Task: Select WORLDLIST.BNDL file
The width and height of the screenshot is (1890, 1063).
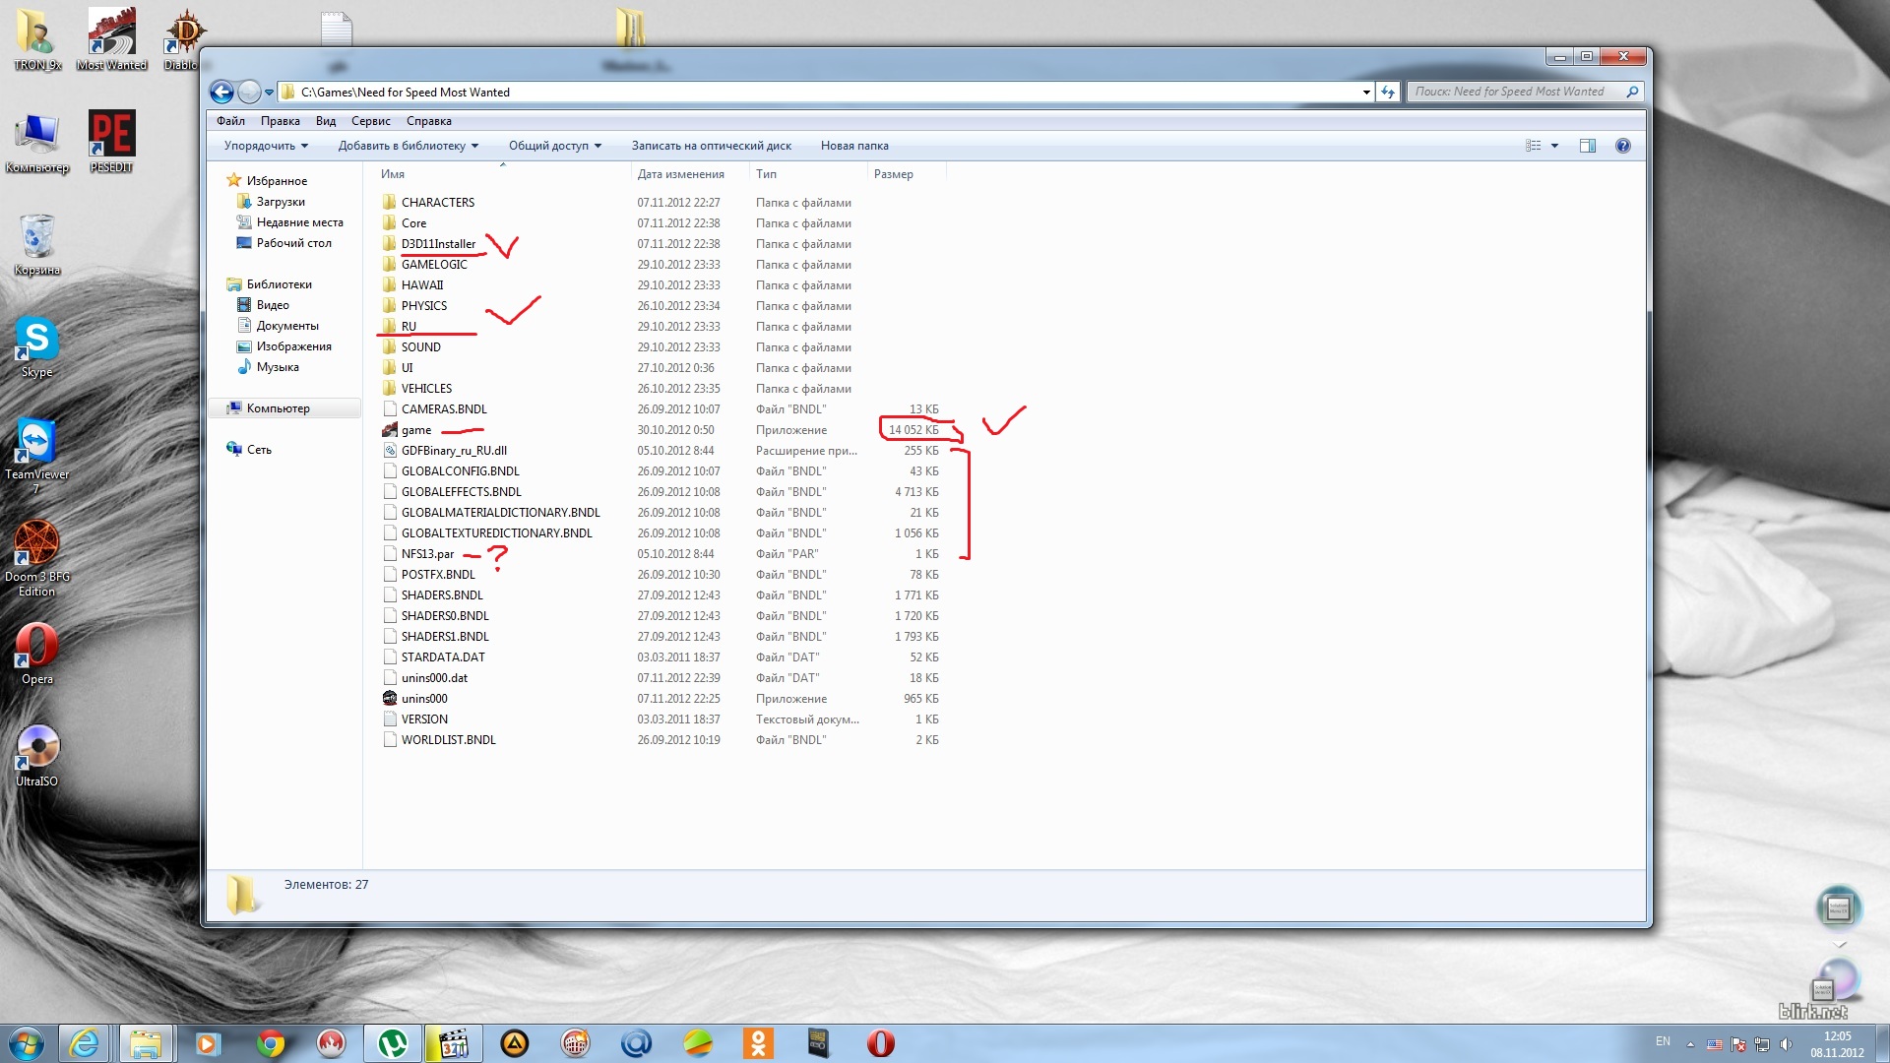Action: (x=448, y=740)
